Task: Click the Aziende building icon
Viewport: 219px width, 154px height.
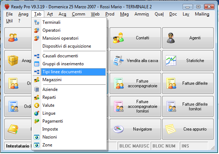Action: coord(37,89)
